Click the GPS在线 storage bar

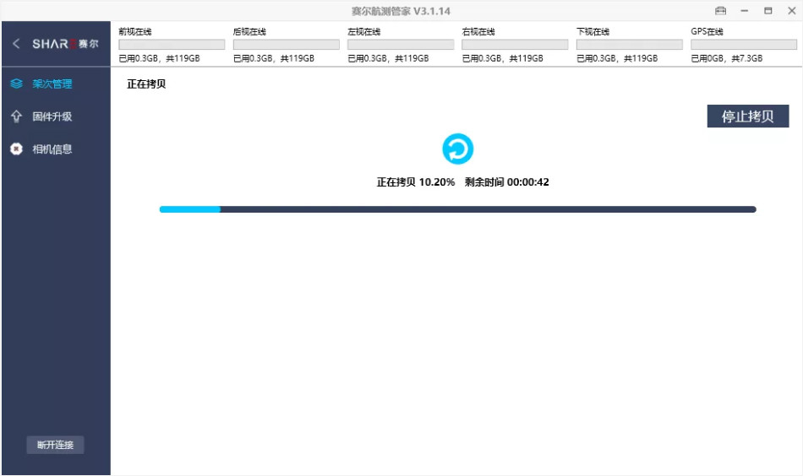tap(744, 45)
